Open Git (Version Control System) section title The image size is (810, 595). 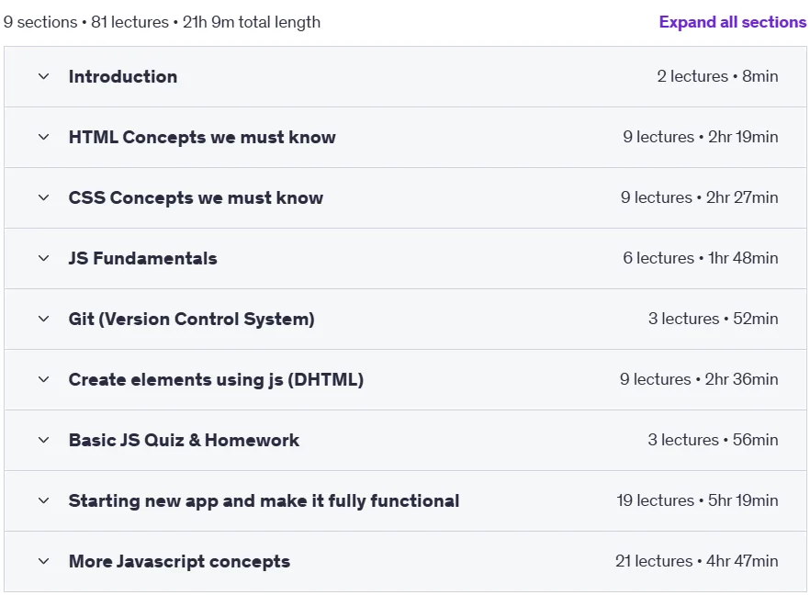coord(192,320)
